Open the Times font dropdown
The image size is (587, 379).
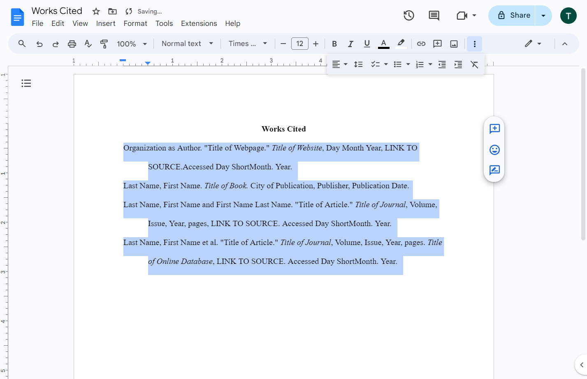pos(248,44)
